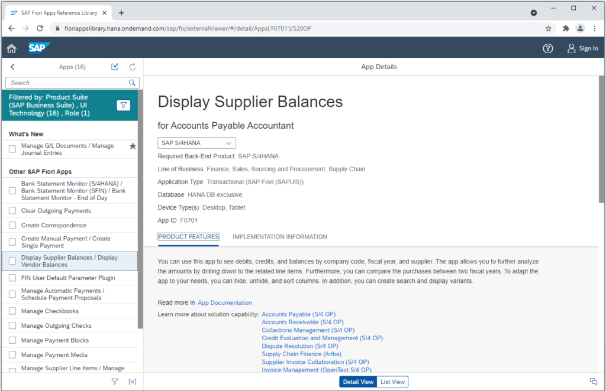Select Manage Payment Media list item
The image size is (606, 391).
point(70,355)
